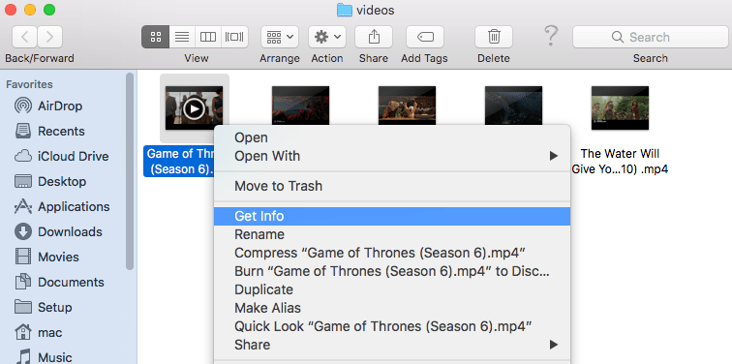Select The Water Will Give Yo… video thumbnail
This screenshot has height=364, width=732.
click(620, 107)
